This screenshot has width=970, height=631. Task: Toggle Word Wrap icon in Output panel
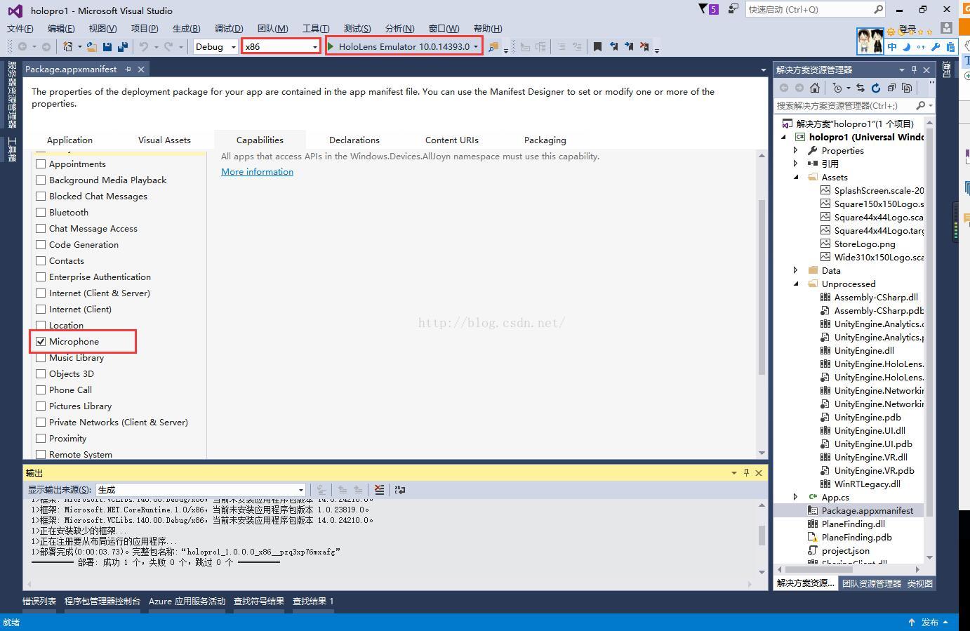coord(400,490)
